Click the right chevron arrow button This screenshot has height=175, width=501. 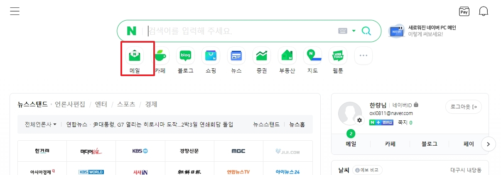(489, 144)
